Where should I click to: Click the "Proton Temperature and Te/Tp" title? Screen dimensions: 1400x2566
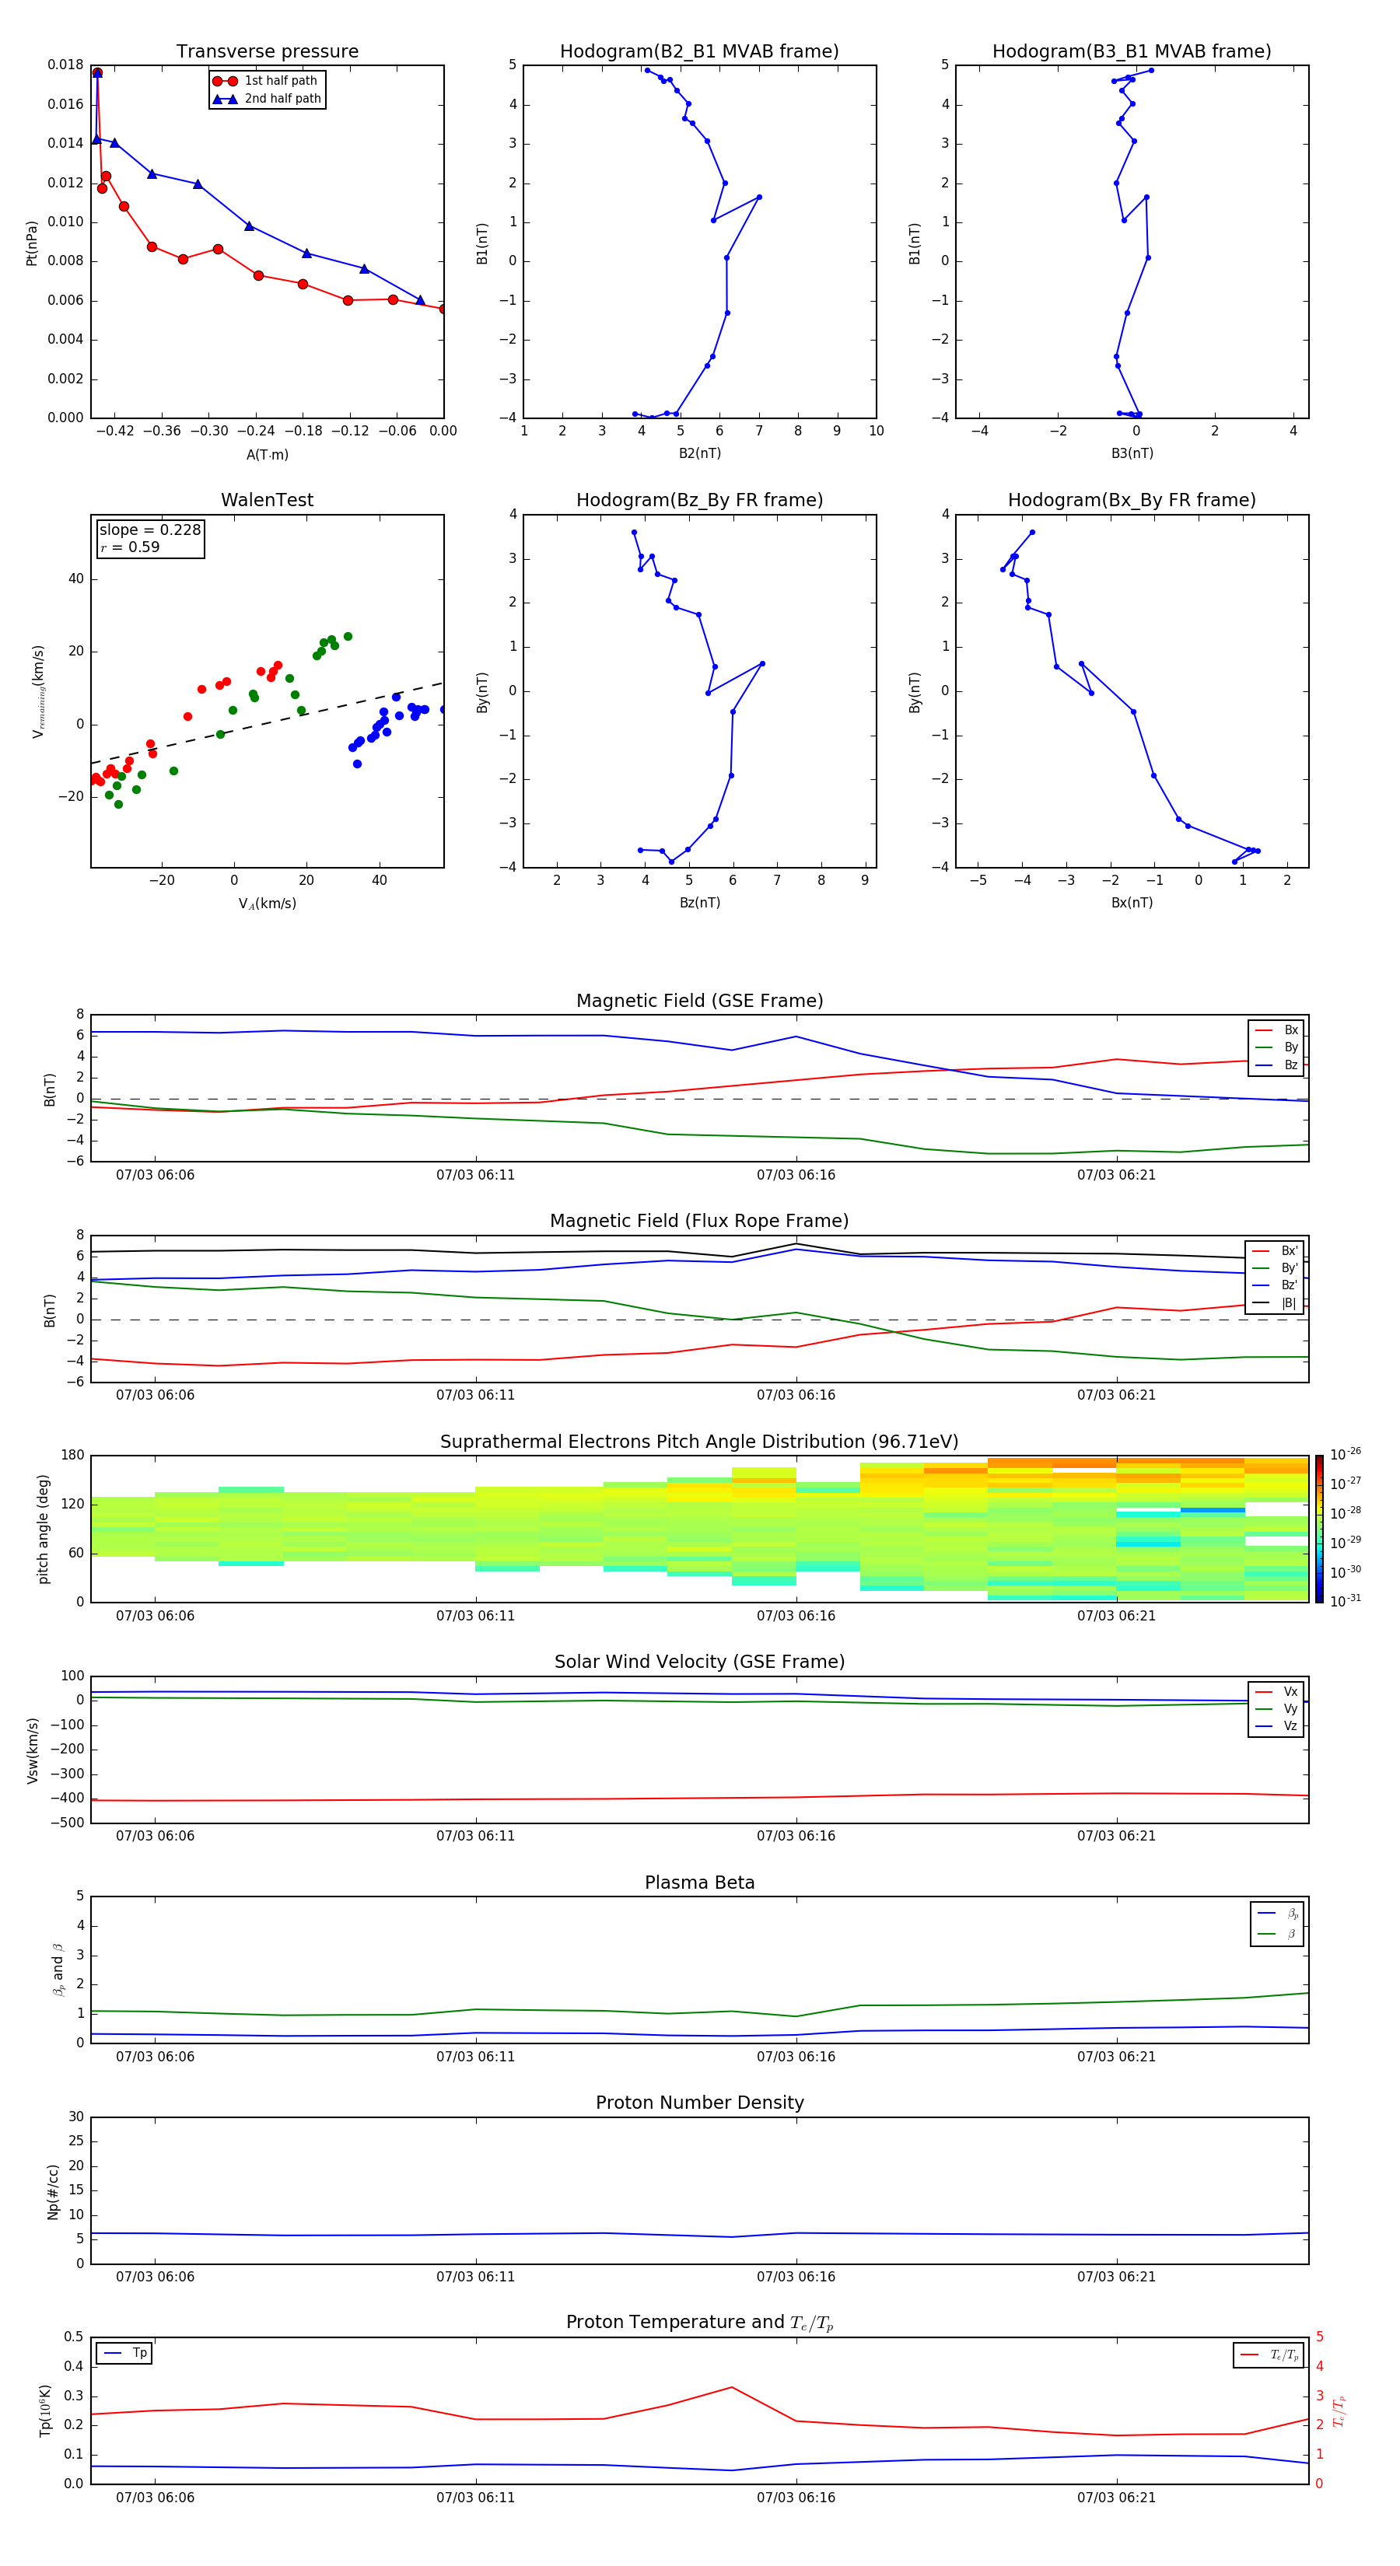[699, 2323]
